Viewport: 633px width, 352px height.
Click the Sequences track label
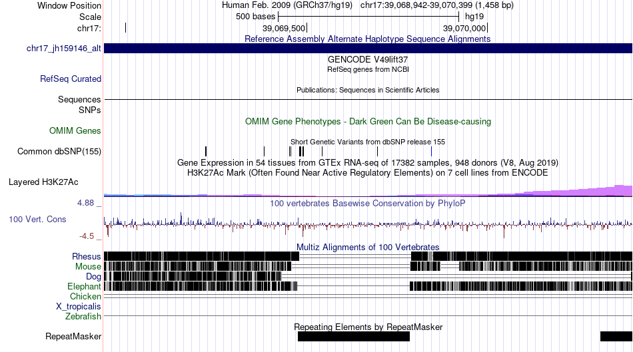[79, 99]
